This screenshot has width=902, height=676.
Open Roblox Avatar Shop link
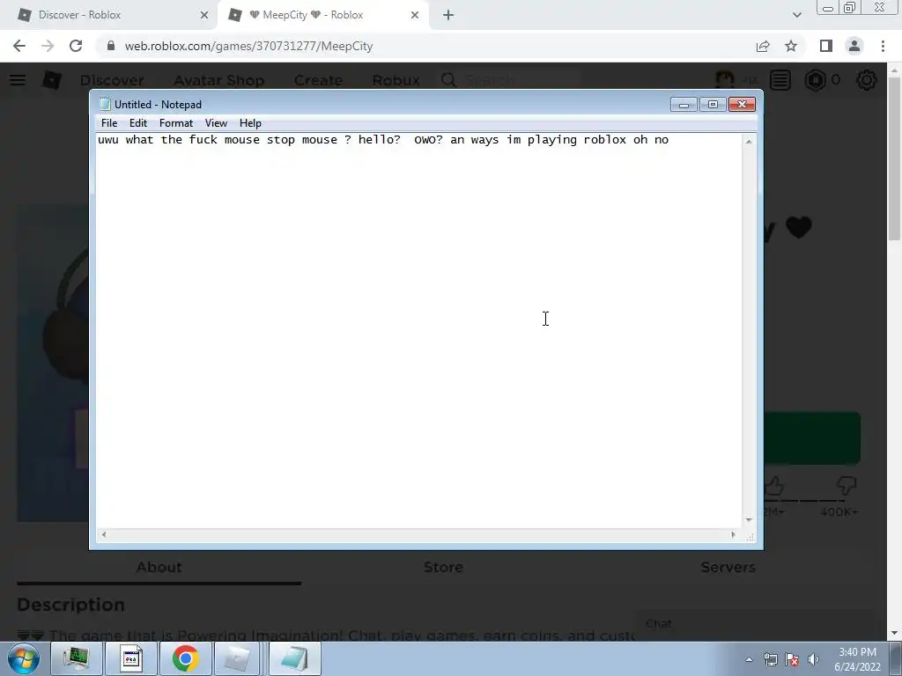click(x=219, y=80)
